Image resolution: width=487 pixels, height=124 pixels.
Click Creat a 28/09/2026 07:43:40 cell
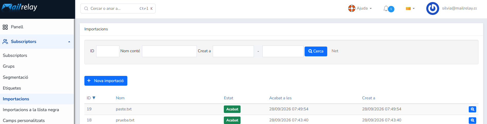click(x=382, y=120)
